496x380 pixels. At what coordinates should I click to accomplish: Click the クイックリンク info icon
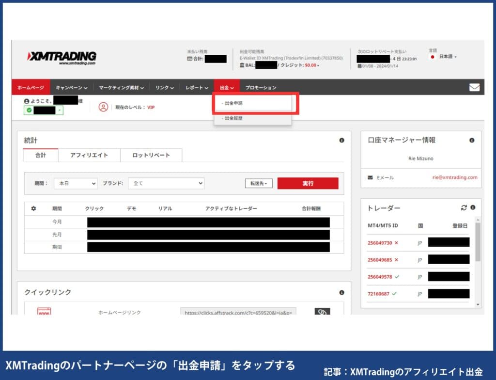(x=341, y=291)
